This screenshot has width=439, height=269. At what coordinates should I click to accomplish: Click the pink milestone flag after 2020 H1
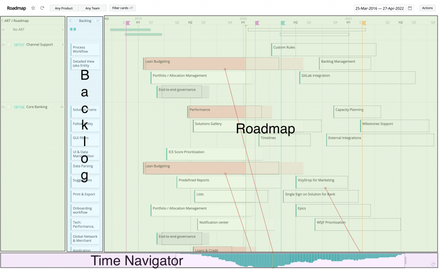click(257, 23)
